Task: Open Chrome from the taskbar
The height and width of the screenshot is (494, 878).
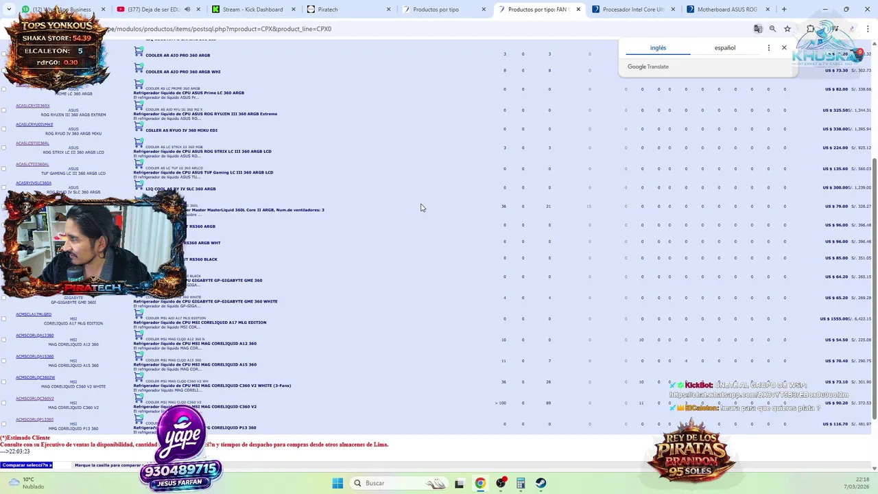Action: 480,483
